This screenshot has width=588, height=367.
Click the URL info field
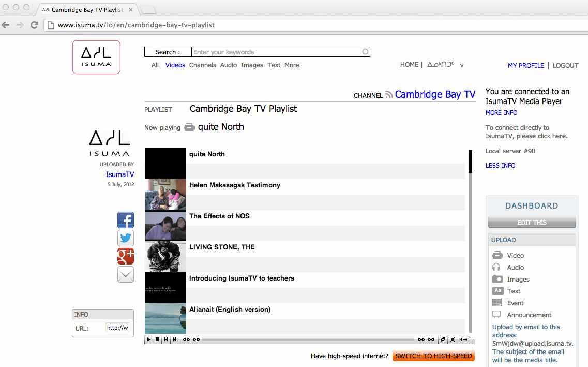click(x=117, y=328)
